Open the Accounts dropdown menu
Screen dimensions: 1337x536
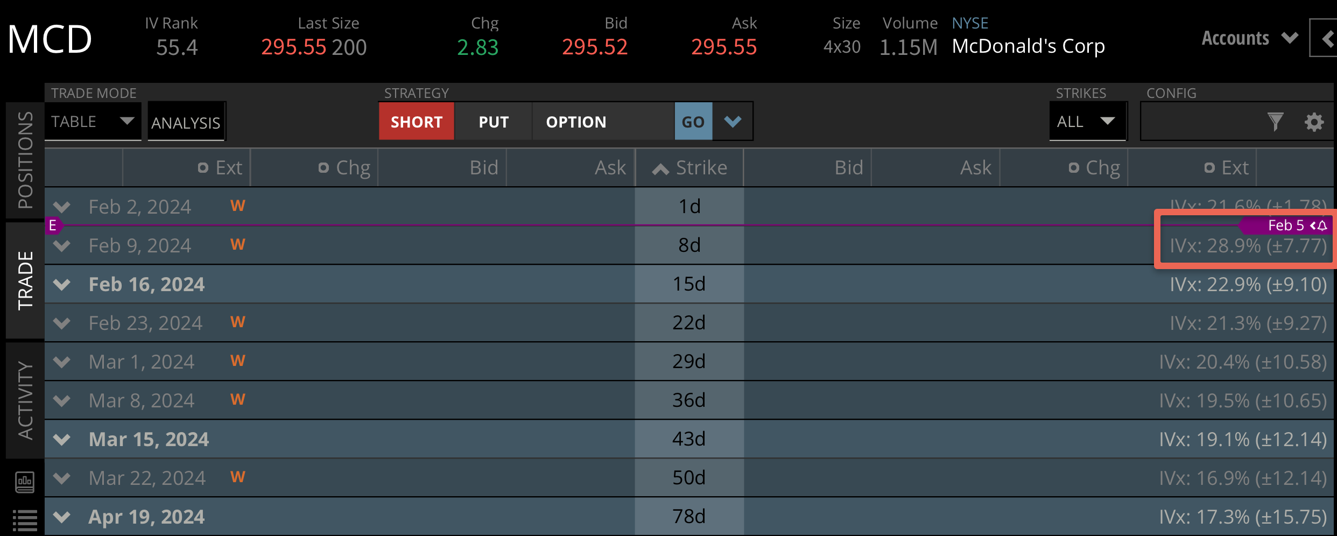pos(1250,38)
